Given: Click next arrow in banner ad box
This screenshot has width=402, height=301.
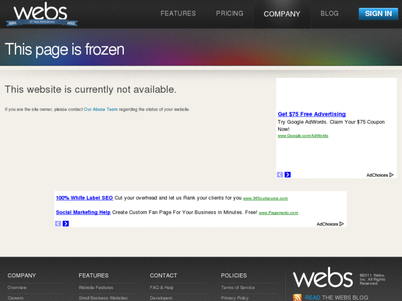Looking at the screenshot, I should [66, 224].
